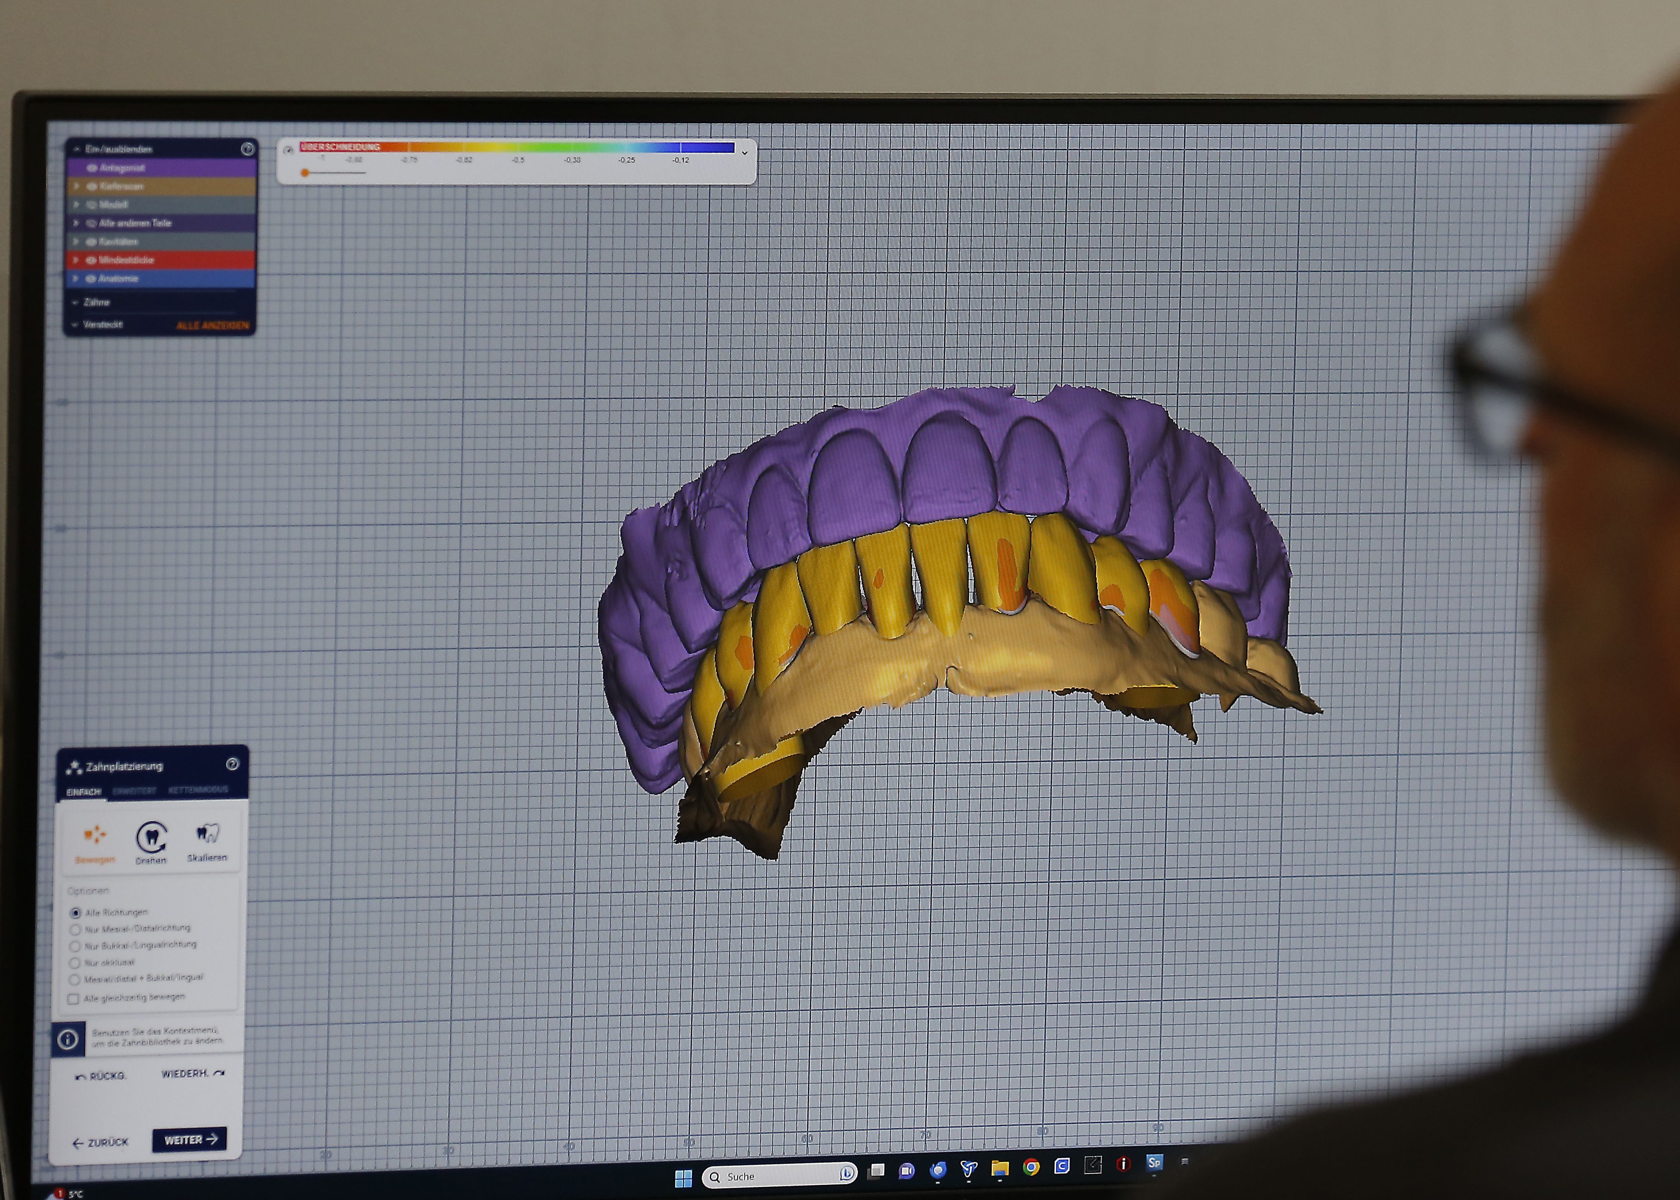Toggle visibility of the Kavitäten layer
The width and height of the screenshot is (1680, 1200).
click(91, 242)
